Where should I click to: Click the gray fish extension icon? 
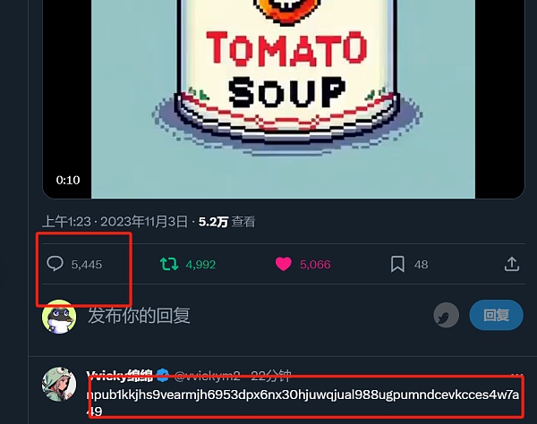click(447, 315)
